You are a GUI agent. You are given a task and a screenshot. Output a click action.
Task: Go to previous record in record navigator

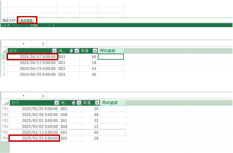click(18, 25)
